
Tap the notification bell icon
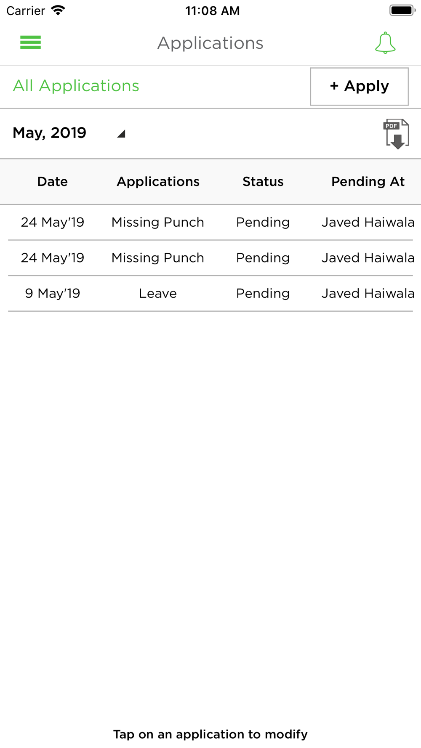tap(385, 43)
